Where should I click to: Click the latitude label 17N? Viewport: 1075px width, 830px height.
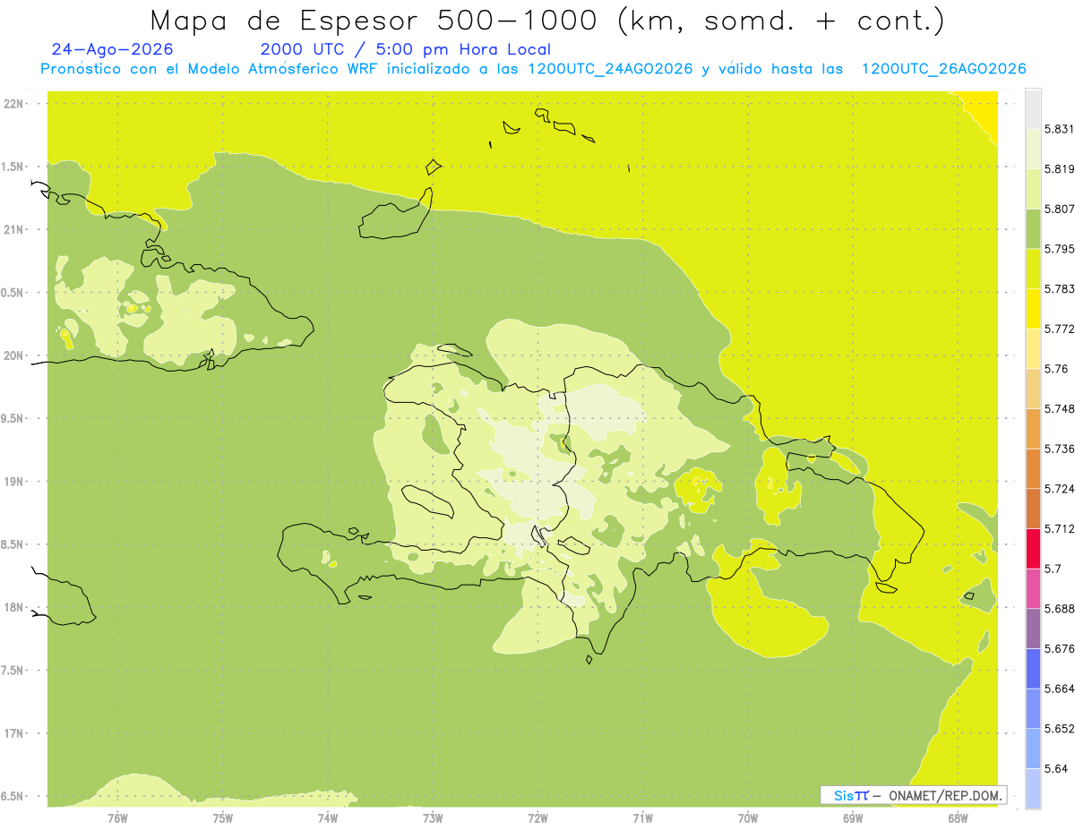pyautogui.click(x=13, y=733)
